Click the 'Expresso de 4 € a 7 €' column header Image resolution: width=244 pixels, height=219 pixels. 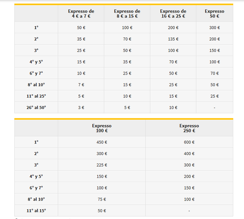click(x=81, y=14)
